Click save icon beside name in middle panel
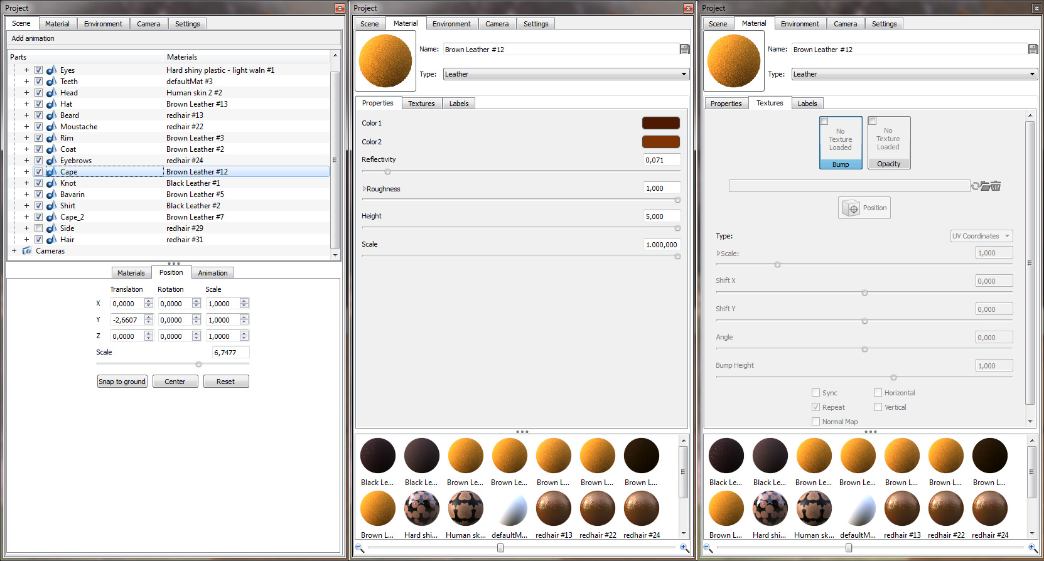Image resolution: width=1044 pixels, height=561 pixels. tap(684, 49)
